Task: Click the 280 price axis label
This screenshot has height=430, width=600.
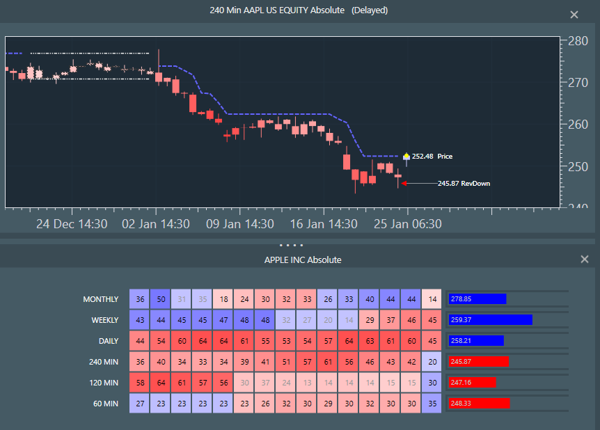Action: [x=578, y=41]
